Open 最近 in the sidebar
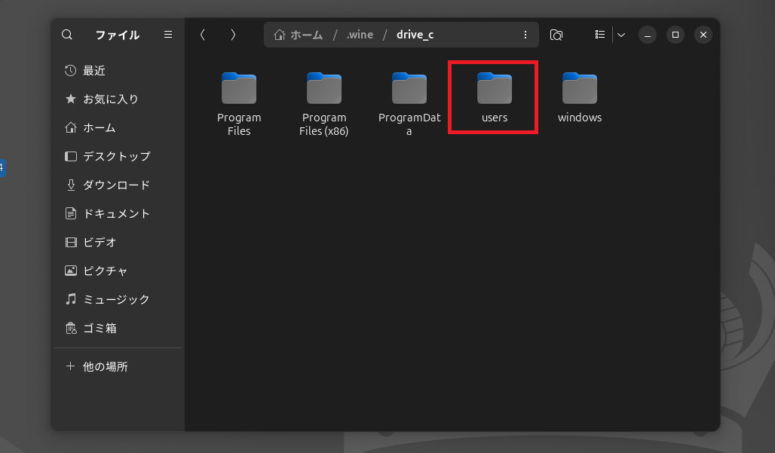 94,70
